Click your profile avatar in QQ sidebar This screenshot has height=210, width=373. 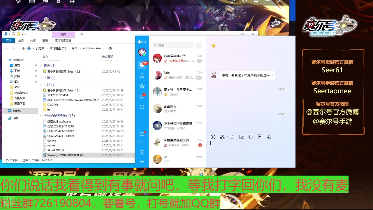click(142, 52)
